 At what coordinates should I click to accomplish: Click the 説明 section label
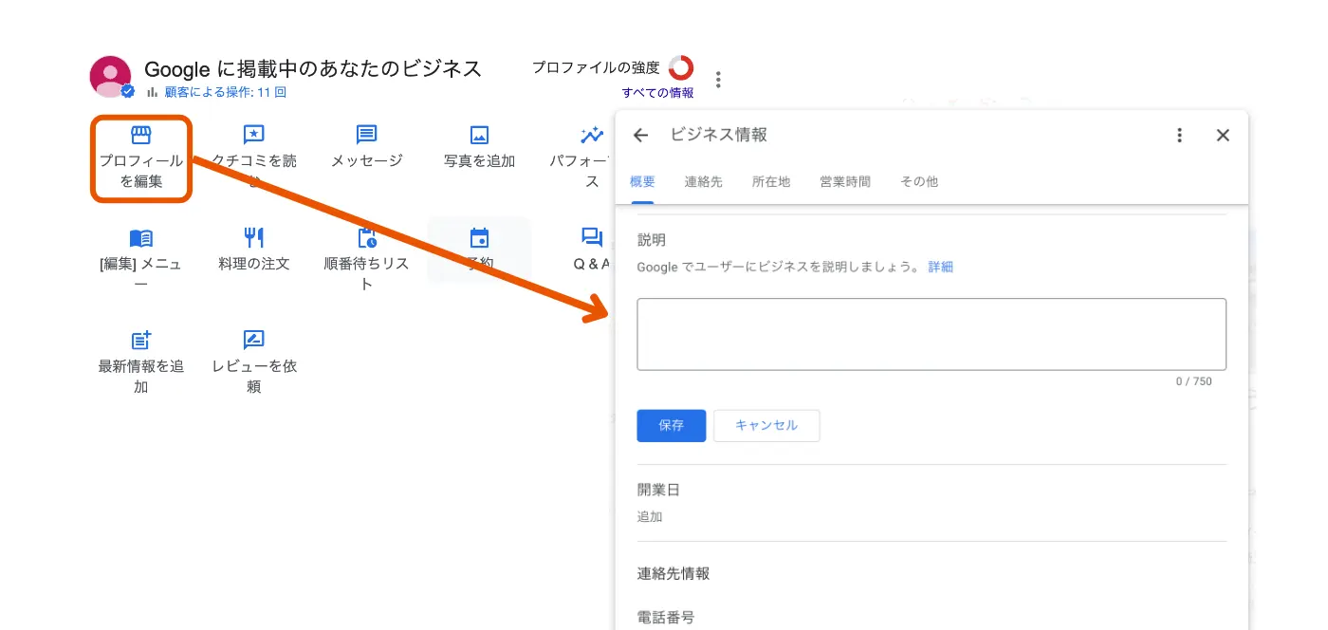coord(652,241)
